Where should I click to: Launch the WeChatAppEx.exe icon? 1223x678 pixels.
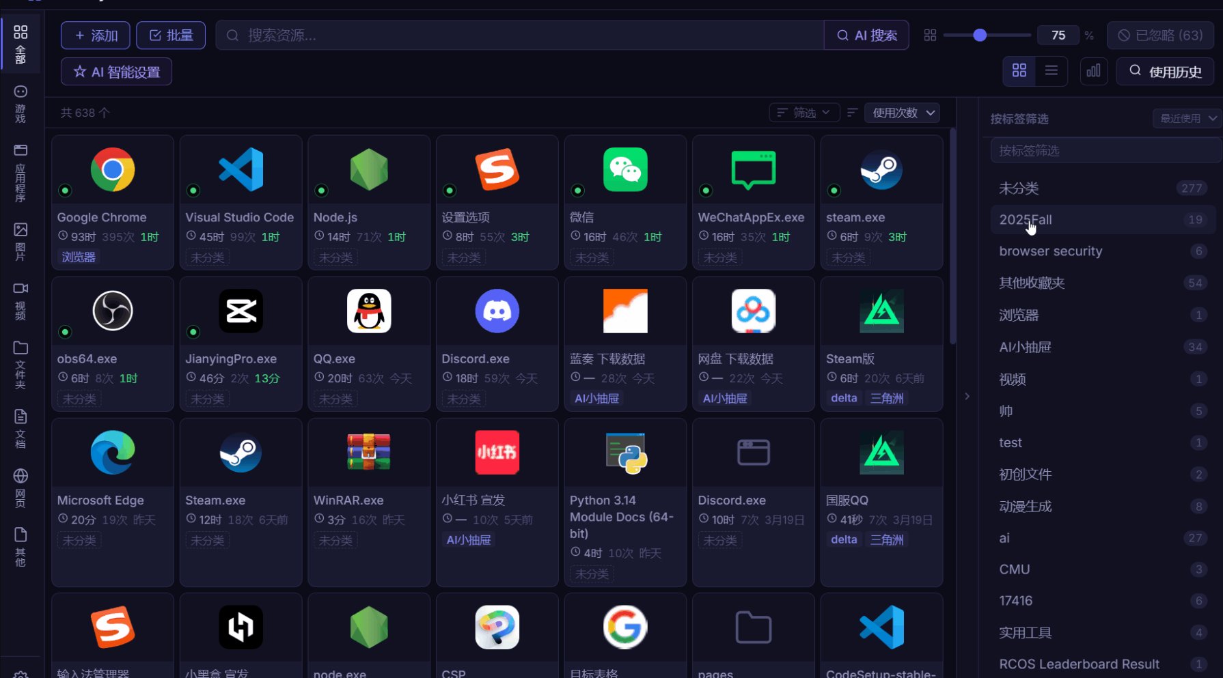(754, 169)
